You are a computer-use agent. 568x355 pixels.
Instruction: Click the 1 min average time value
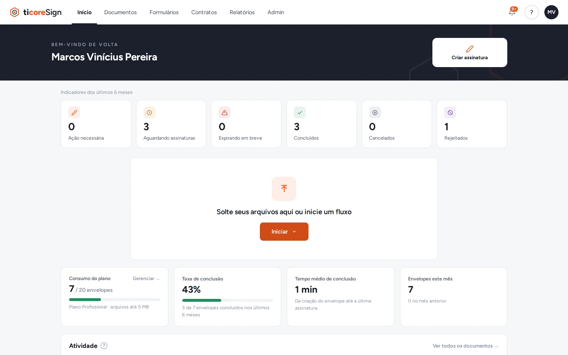tap(306, 290)
